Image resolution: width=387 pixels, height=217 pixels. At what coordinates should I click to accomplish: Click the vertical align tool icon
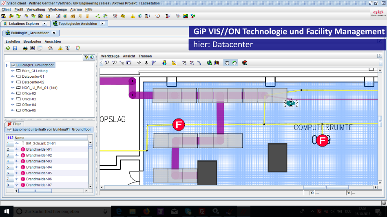pyautogui.click(x=146, y=63)
